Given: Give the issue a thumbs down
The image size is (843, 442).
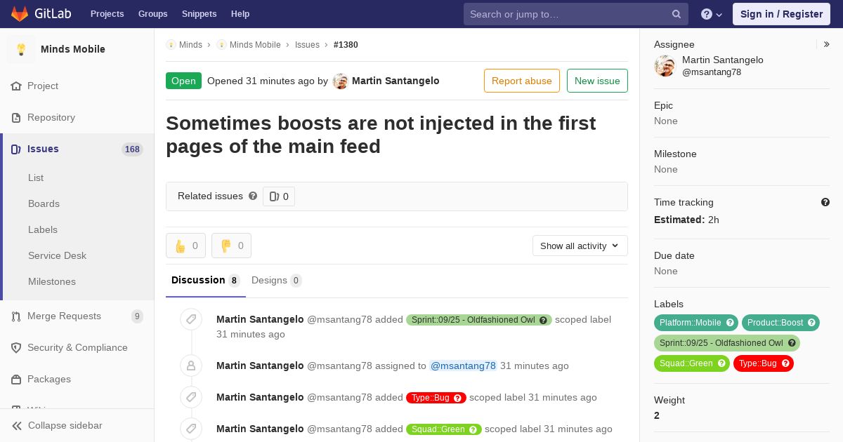Looking at the screenshot, I should tap(231, 246).
